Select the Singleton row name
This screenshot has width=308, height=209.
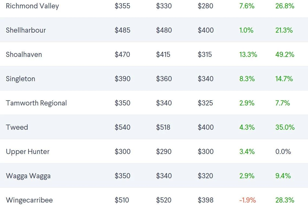click(21, 79)
